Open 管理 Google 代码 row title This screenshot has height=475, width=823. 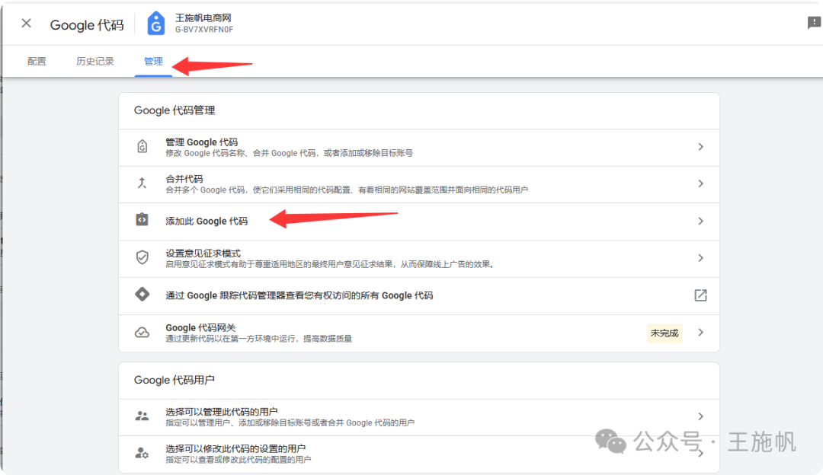(x=201, y=142)
